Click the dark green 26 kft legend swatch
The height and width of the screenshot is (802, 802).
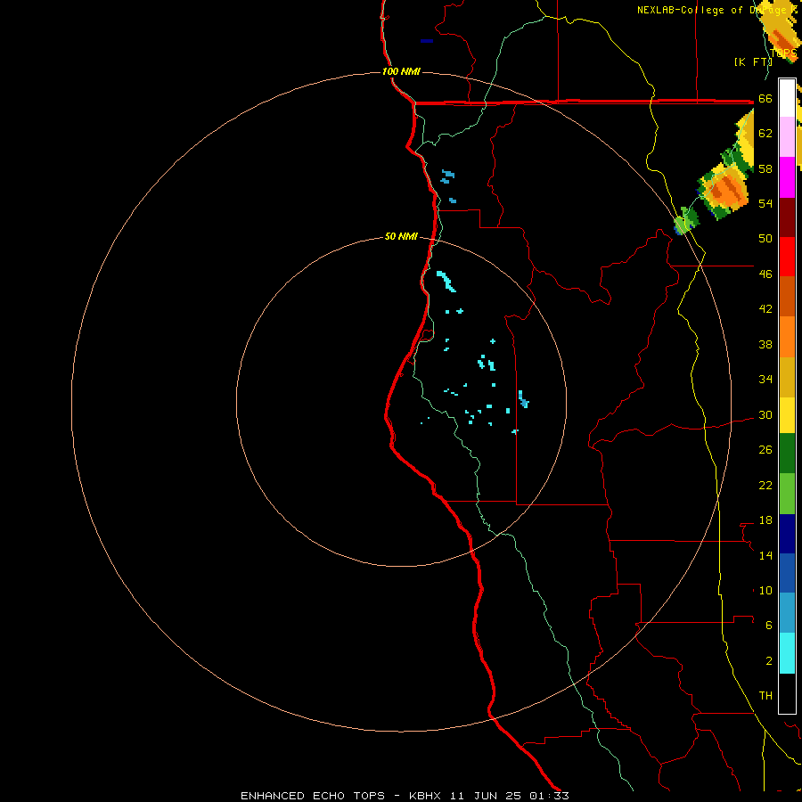(787, 454)
